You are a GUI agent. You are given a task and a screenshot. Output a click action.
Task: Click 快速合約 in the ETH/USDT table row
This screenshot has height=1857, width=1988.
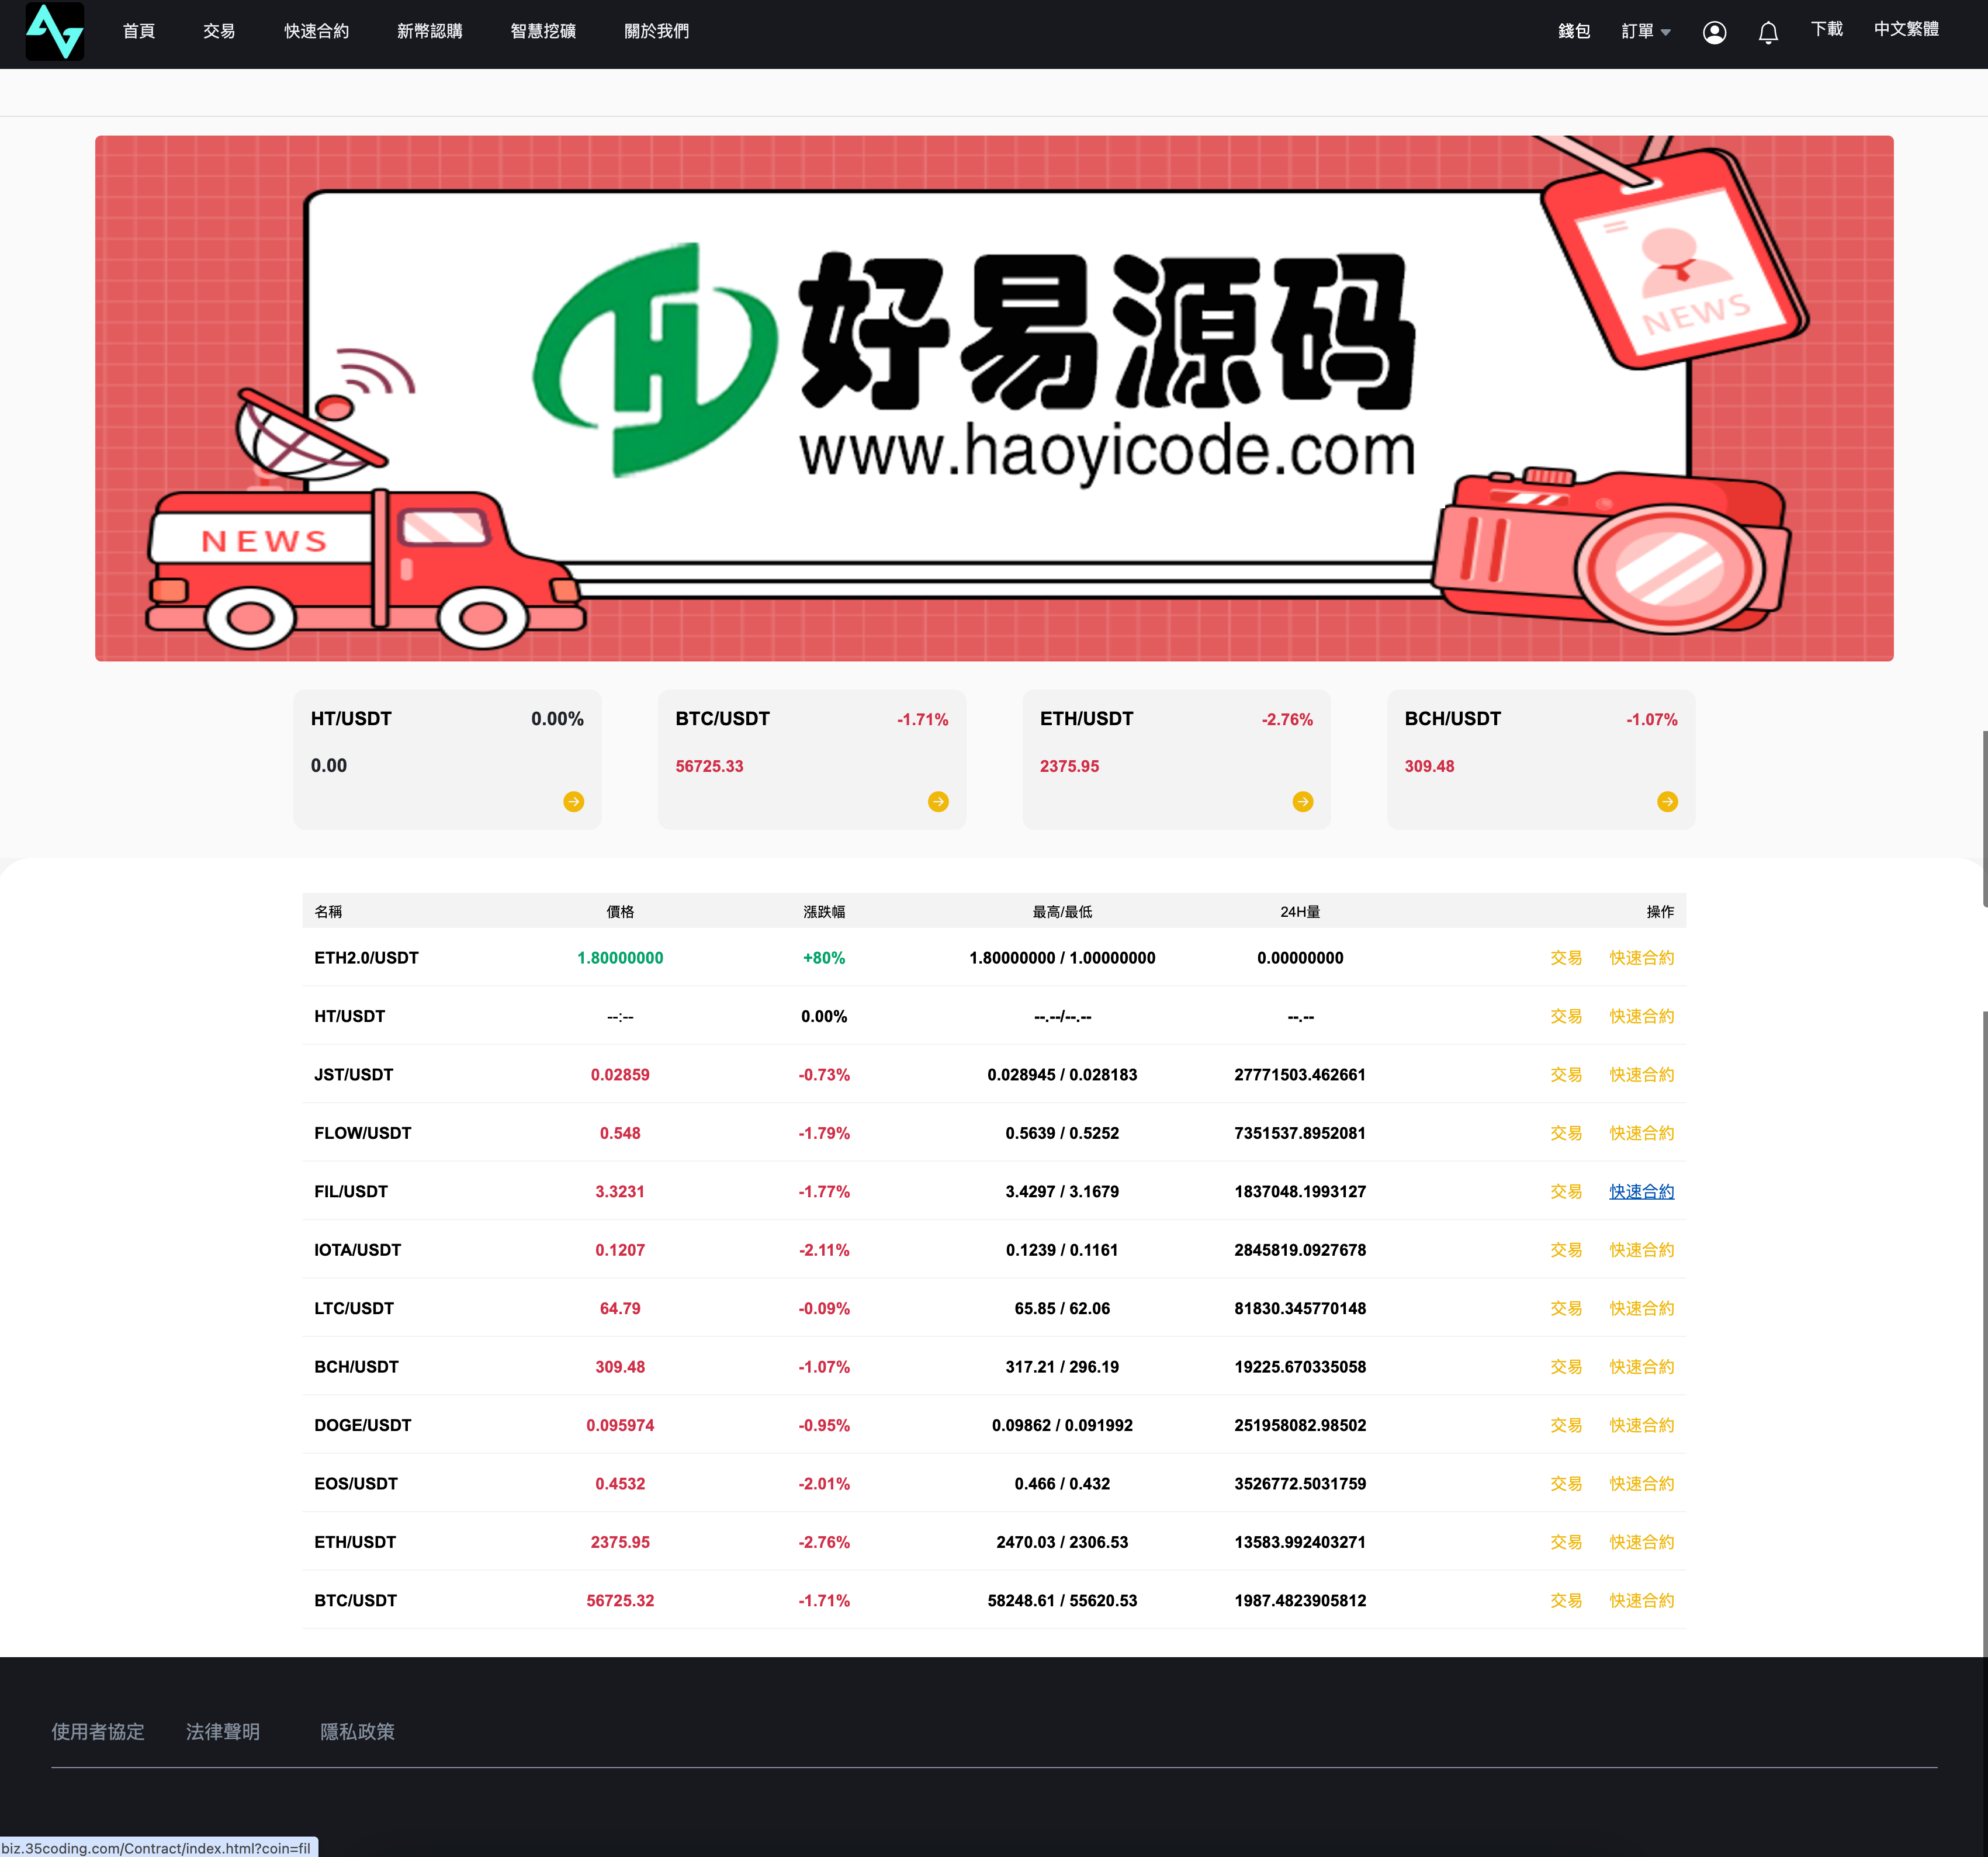1641,1542
